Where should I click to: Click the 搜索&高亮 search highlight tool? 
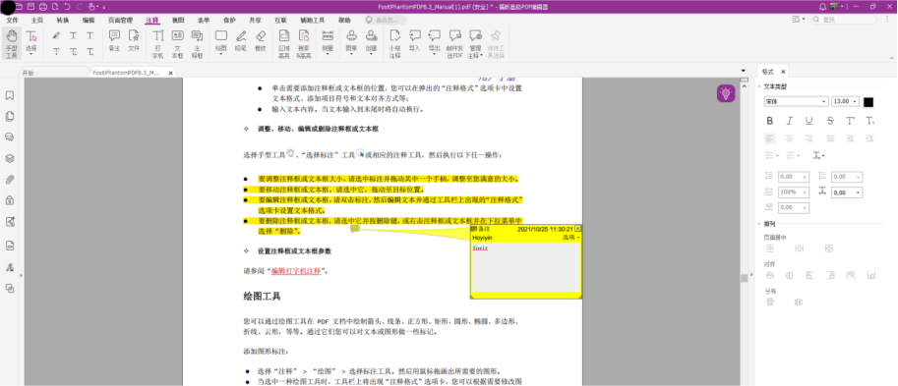tap(304, 44)
